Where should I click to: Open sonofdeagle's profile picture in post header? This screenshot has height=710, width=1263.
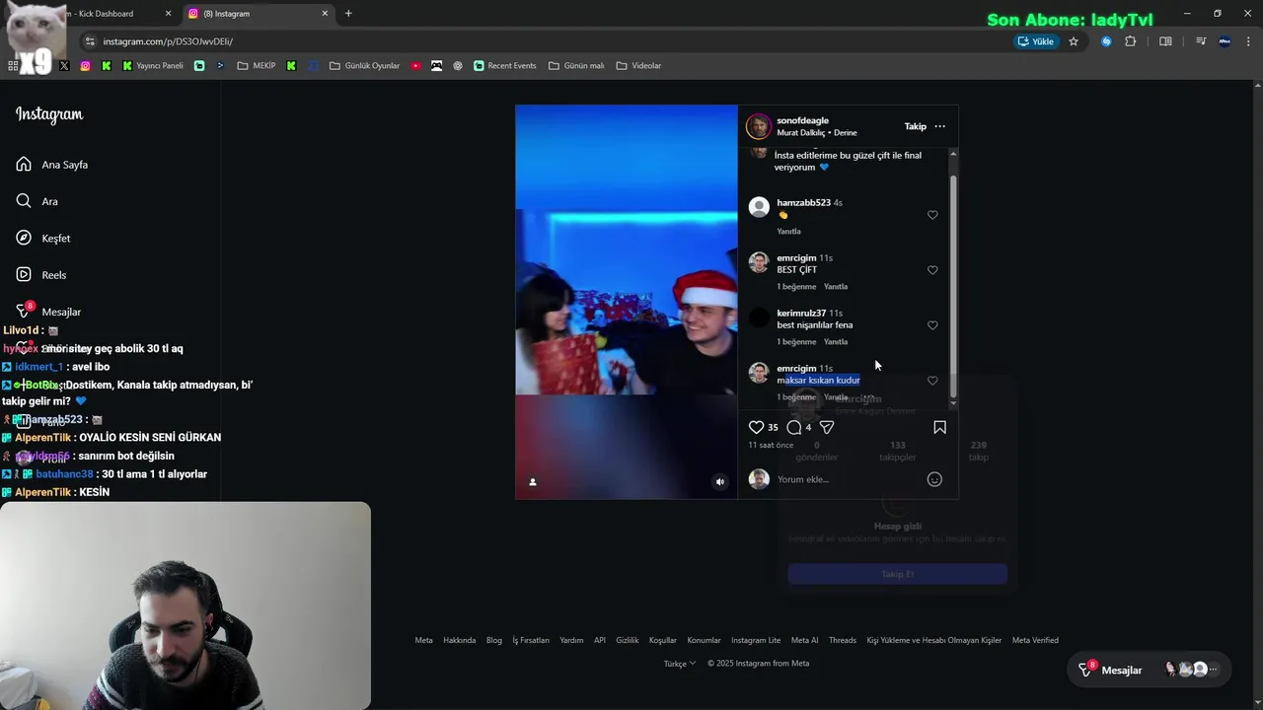coord(759,126)
